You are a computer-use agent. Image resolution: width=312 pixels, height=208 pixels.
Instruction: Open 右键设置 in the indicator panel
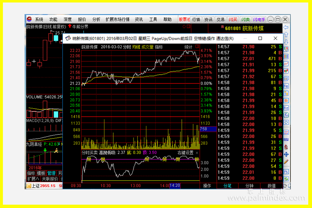coord(185,152)
